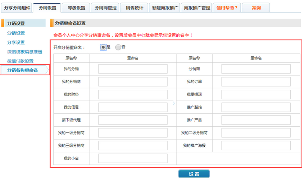Open 微信付款设置 in sidebar
This screenshot has height=188, width=304.
point(20,61)
